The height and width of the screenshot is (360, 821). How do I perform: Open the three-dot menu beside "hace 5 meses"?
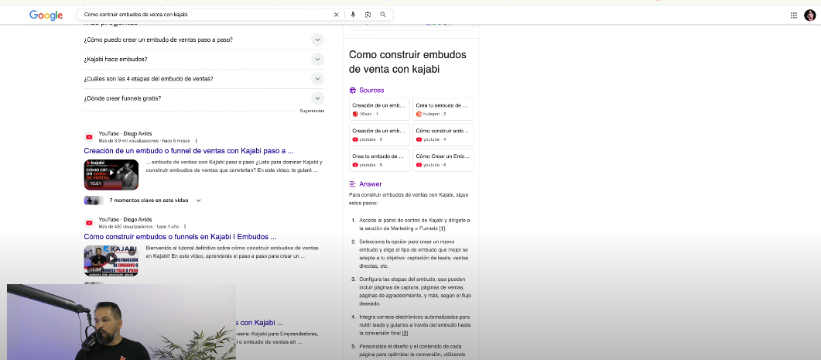pyautogui.click(x=196, y=141)
